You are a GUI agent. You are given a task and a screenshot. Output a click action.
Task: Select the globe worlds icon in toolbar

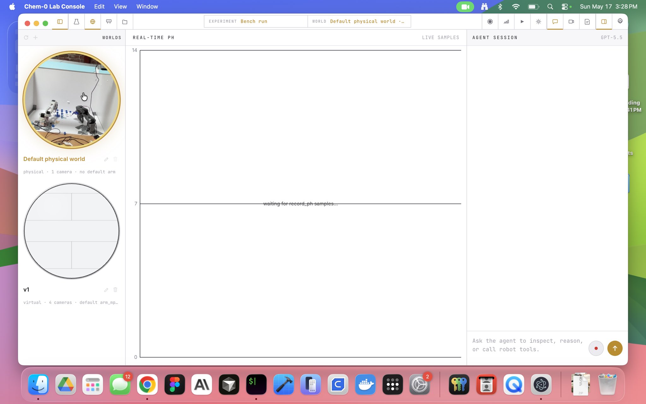[x=93, y=21]
